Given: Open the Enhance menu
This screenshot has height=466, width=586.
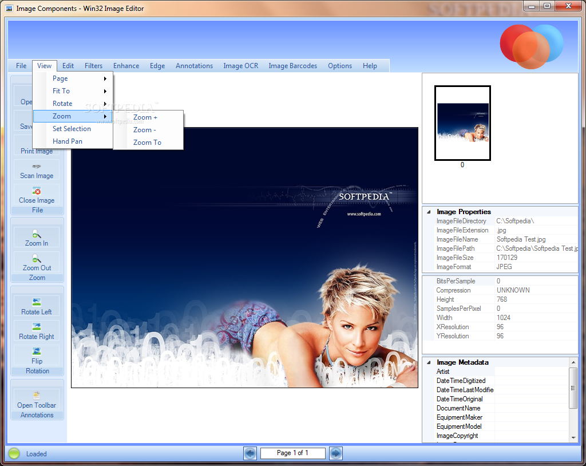Looking at the screenshot, I should pos(126,66).
